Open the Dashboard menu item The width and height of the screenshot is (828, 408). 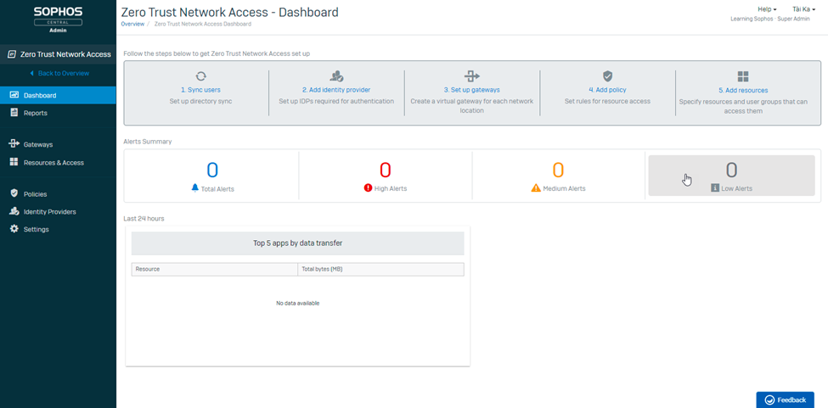[x=58, y=95]
